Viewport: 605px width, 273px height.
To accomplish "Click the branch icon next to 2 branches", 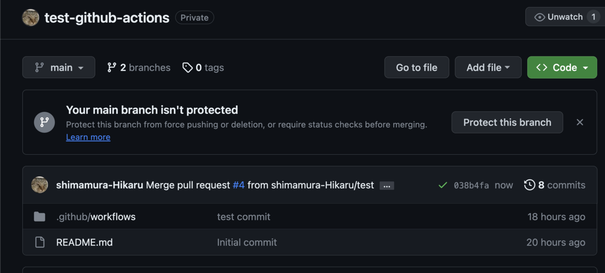I will tap(112, 67).
